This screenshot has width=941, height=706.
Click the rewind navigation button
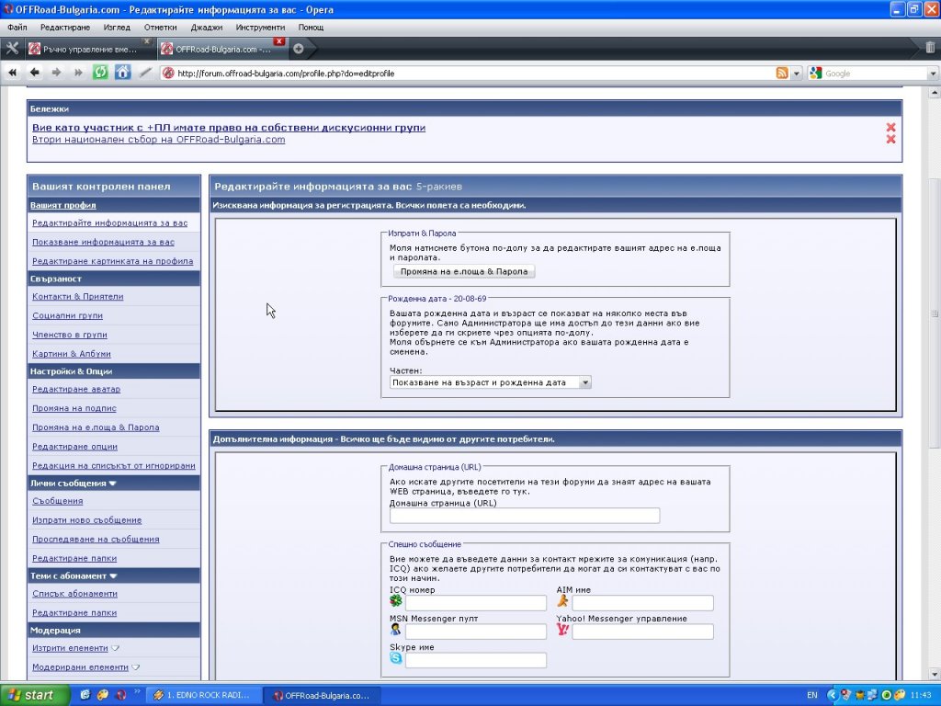point(12,73)
